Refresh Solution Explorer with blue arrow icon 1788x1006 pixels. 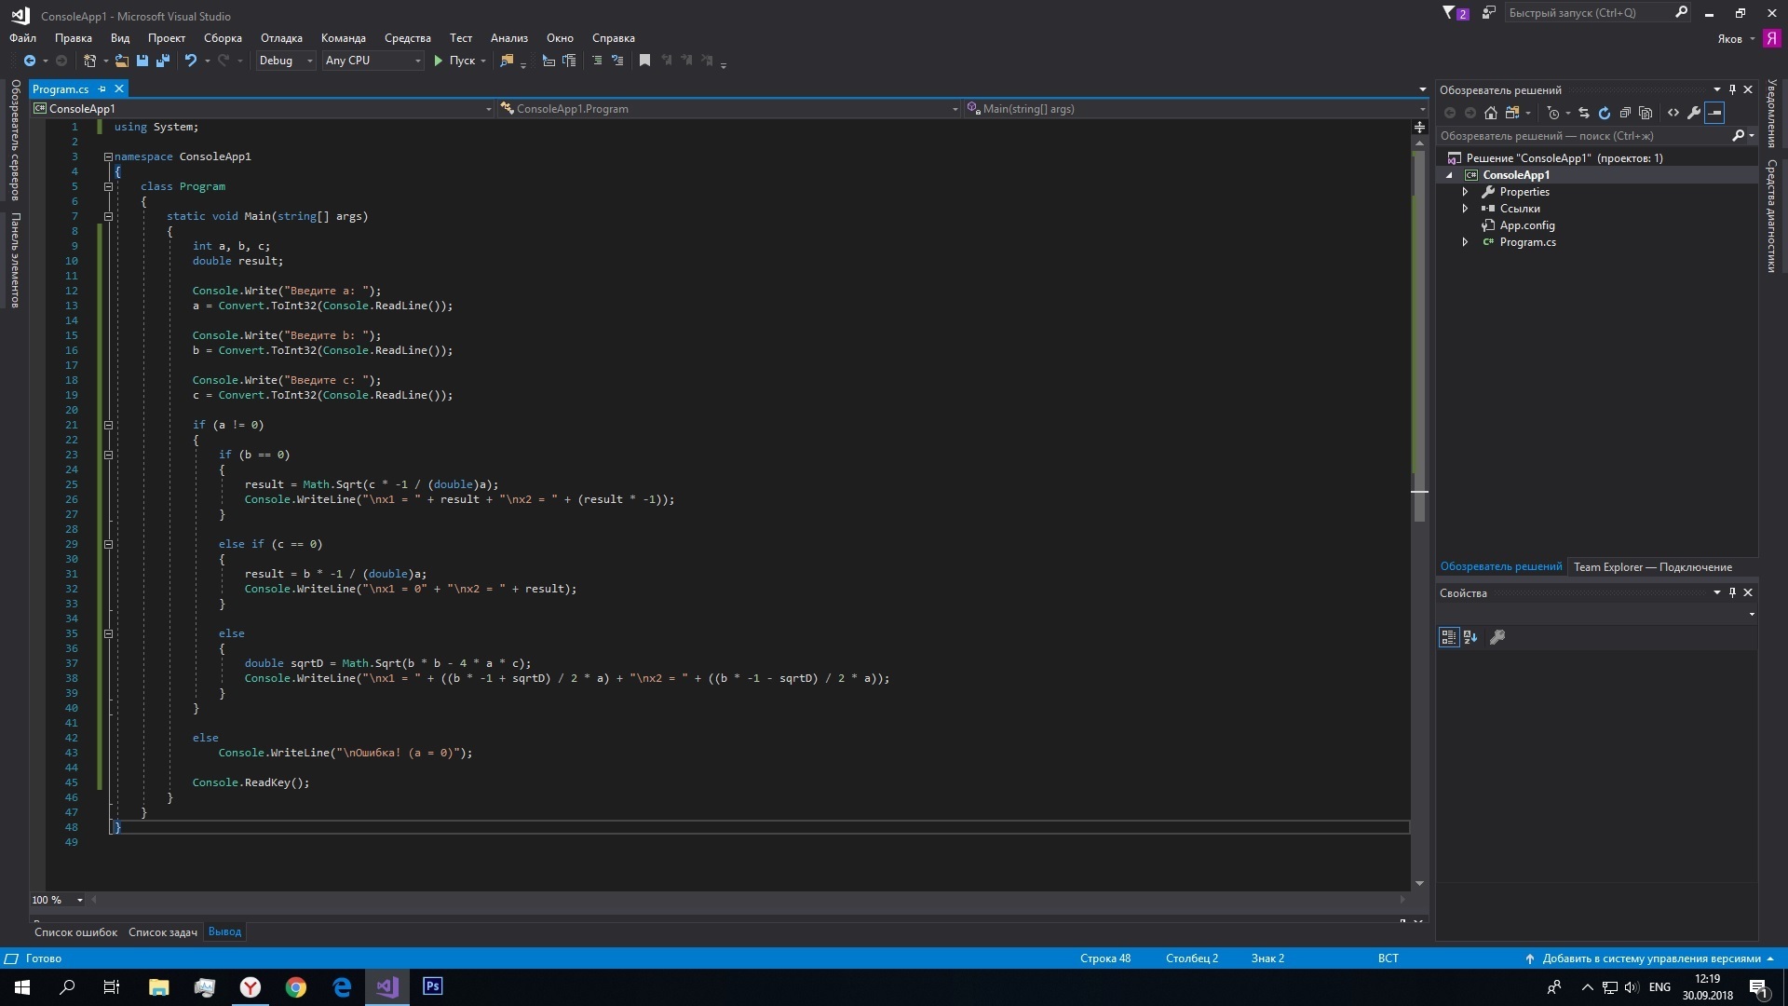[1605, 113]
